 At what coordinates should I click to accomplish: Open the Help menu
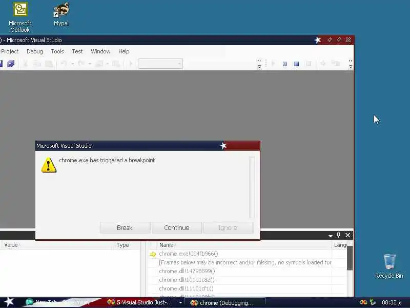coord(124,51)
